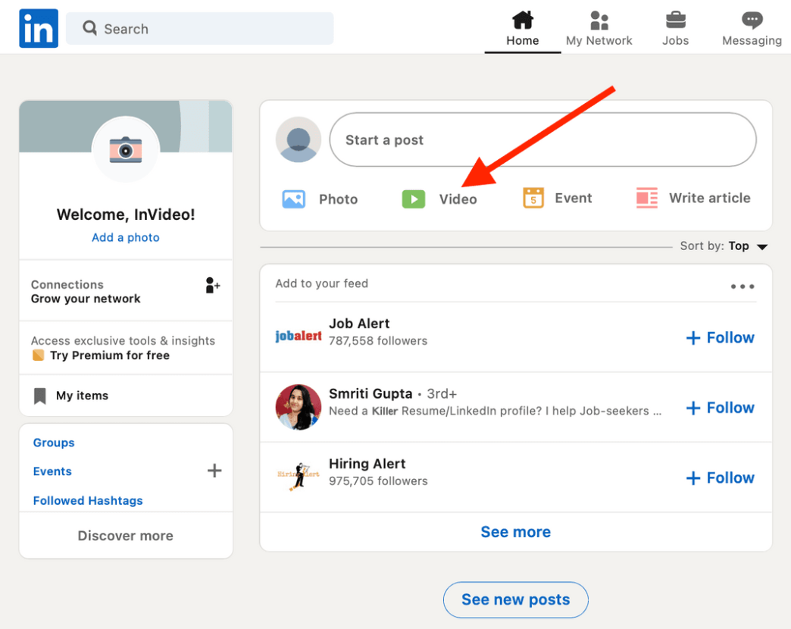
Task: Click the Event label
Action: click(x=573, y=199)
